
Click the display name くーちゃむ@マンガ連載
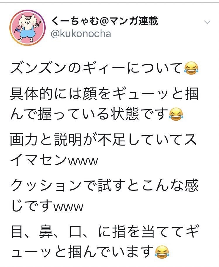pyautogui.click(x=104, y=21)
